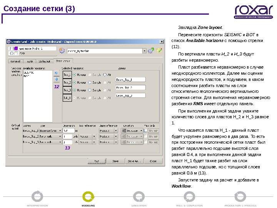This screenshot has height=208, width=277.
Task: Click the Production & Process circle icon
Action: (240, 196)
